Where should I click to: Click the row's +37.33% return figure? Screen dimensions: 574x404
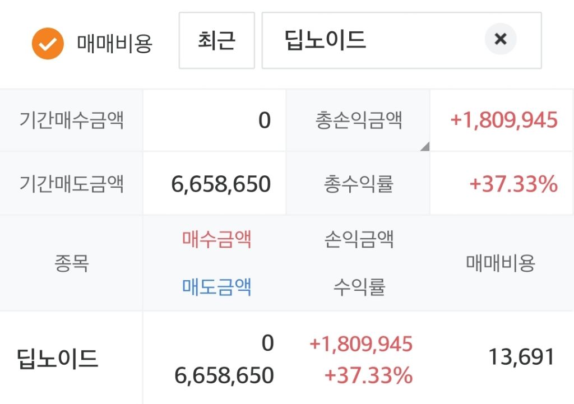[x=369, y=375]
